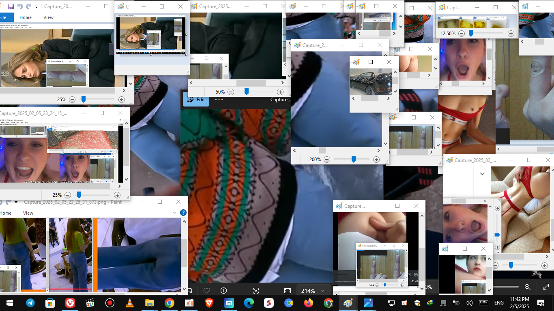
Task: Switch to the View tab in top-left Paint
Action: coord(48,17)
